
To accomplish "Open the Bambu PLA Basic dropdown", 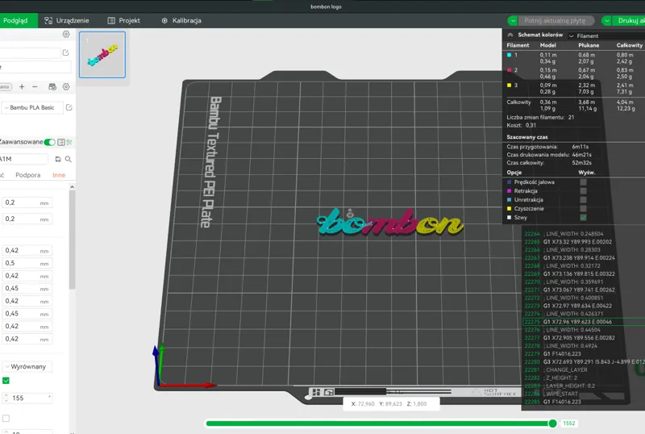I will point(32,107).
